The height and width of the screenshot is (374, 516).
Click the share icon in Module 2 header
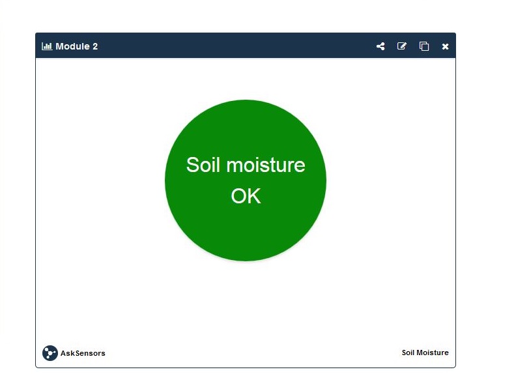[380, 46]
